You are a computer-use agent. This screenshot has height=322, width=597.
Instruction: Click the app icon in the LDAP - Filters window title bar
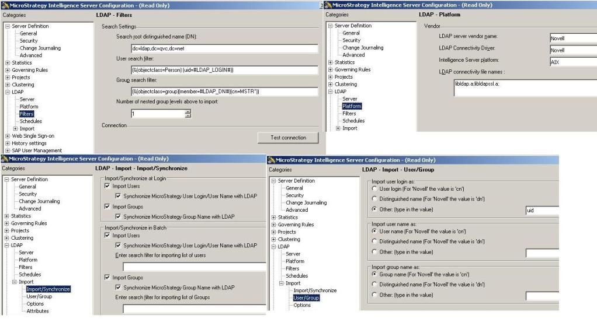[5, 5]
